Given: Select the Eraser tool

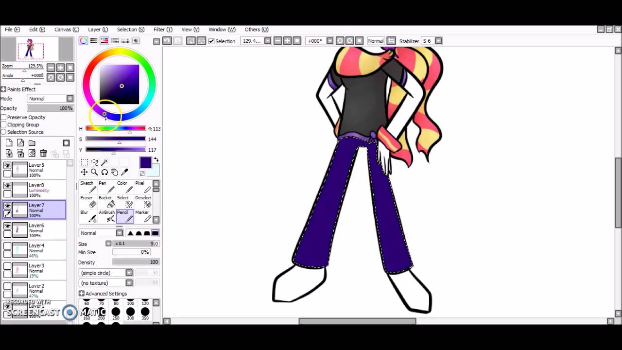Looking at the screenshot, I should coord(87,201).
